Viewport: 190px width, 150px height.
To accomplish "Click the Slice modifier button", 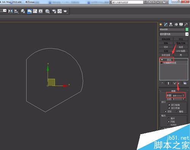I will 166,47.
